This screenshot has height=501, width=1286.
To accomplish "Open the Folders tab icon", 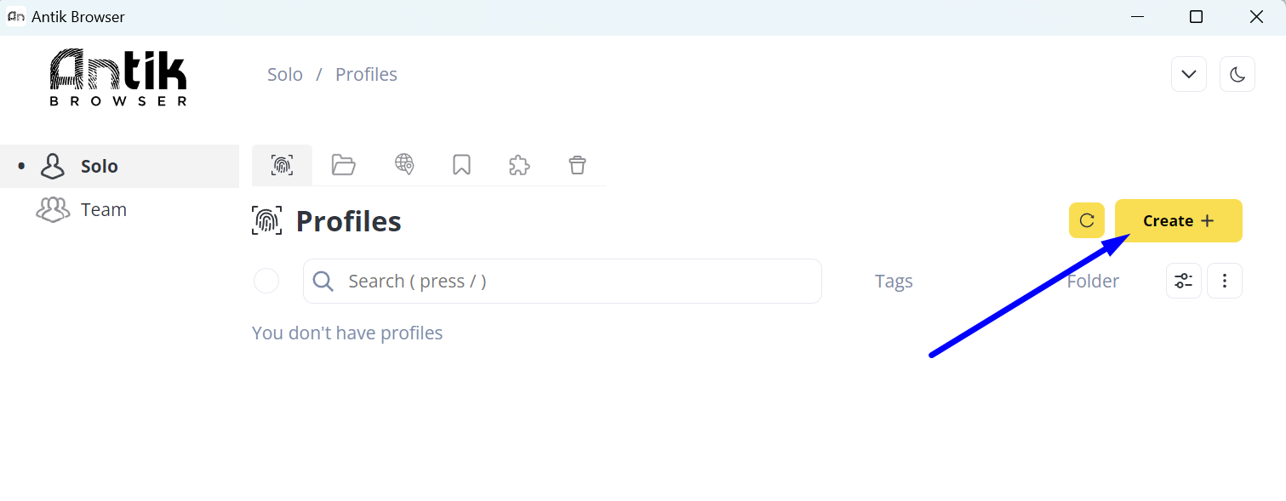I will (344, 165).
